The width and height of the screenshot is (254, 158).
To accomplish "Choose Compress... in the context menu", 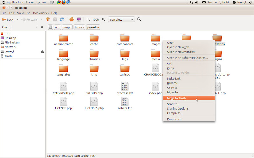I will click(x=189, y=113).
